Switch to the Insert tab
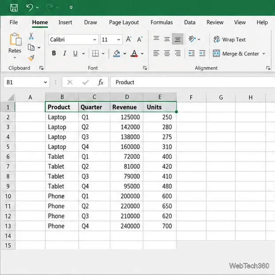The width and height of the screenshot is (275, 275). (x=65, y=22)
